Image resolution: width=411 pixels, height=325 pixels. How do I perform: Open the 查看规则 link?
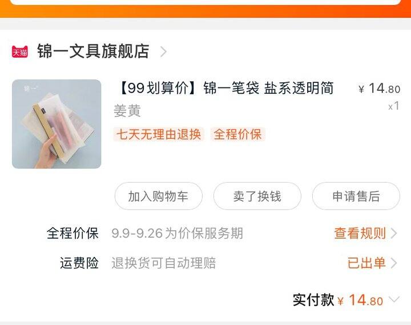coord(360,233)
